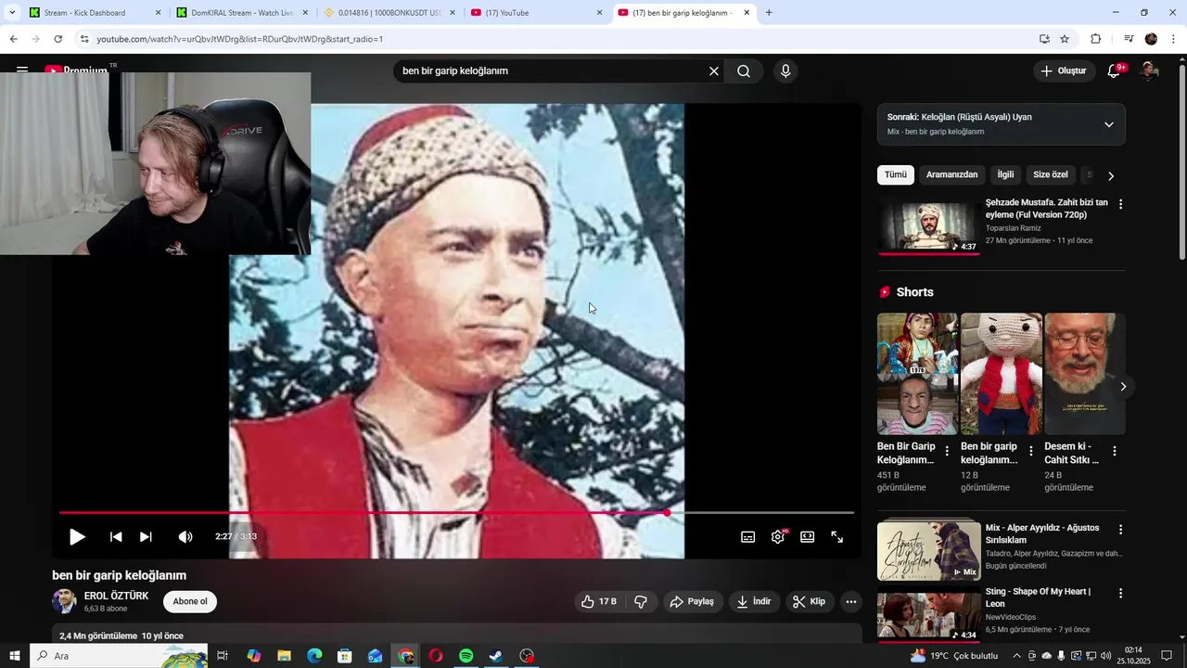
Task: Click the magnifier search button
Action: tap(744, 71)
